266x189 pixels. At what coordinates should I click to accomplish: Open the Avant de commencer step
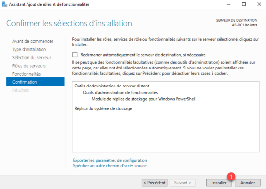pos(33,41)
